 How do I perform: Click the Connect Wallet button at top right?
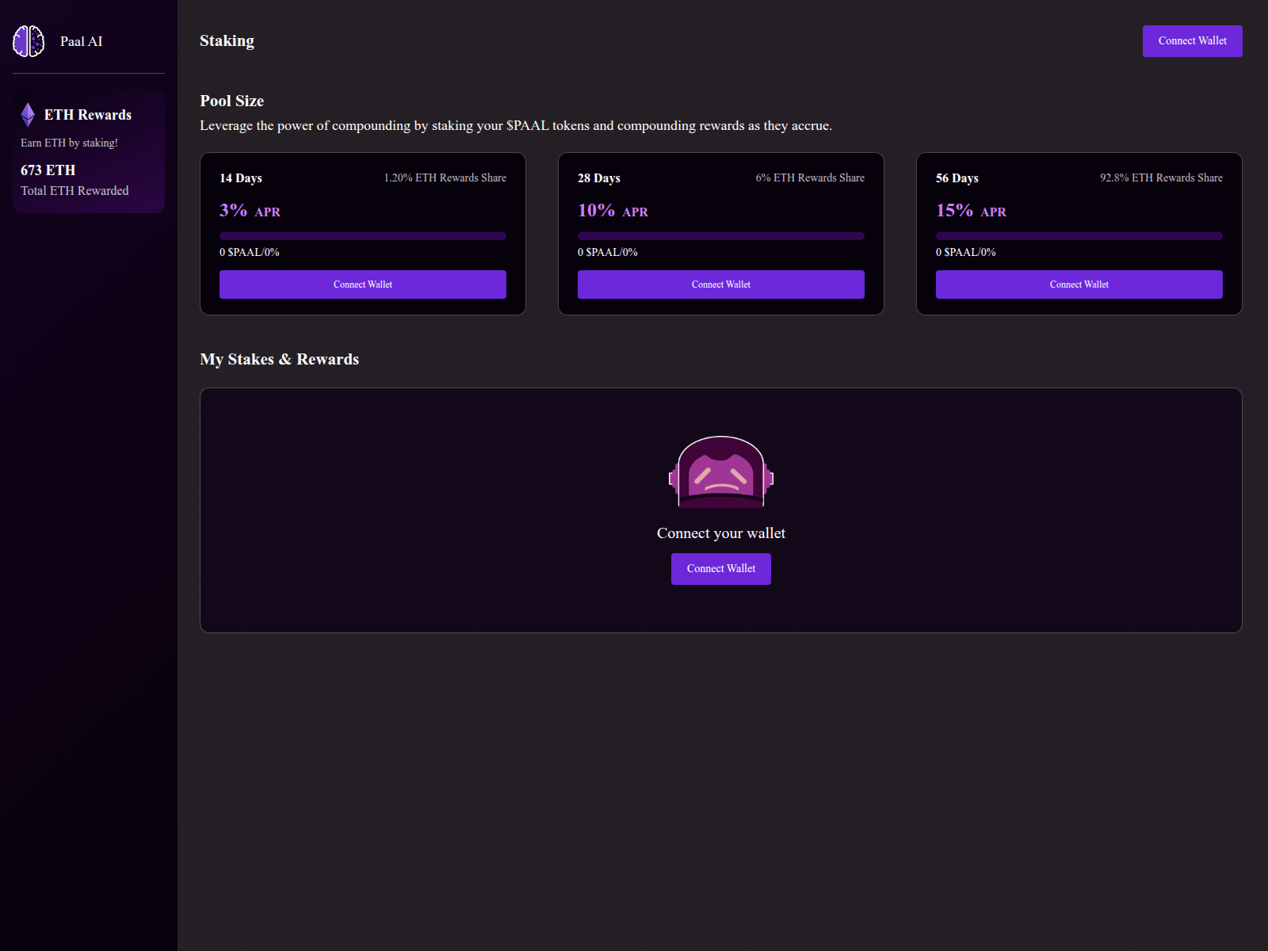pos(1192,40)
